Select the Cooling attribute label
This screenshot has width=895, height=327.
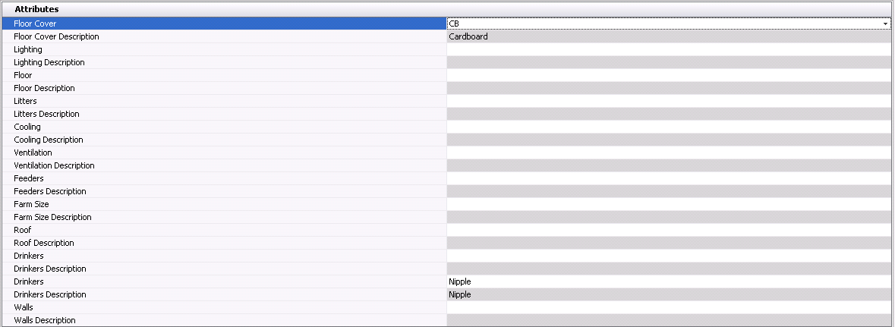pos(27,127)
